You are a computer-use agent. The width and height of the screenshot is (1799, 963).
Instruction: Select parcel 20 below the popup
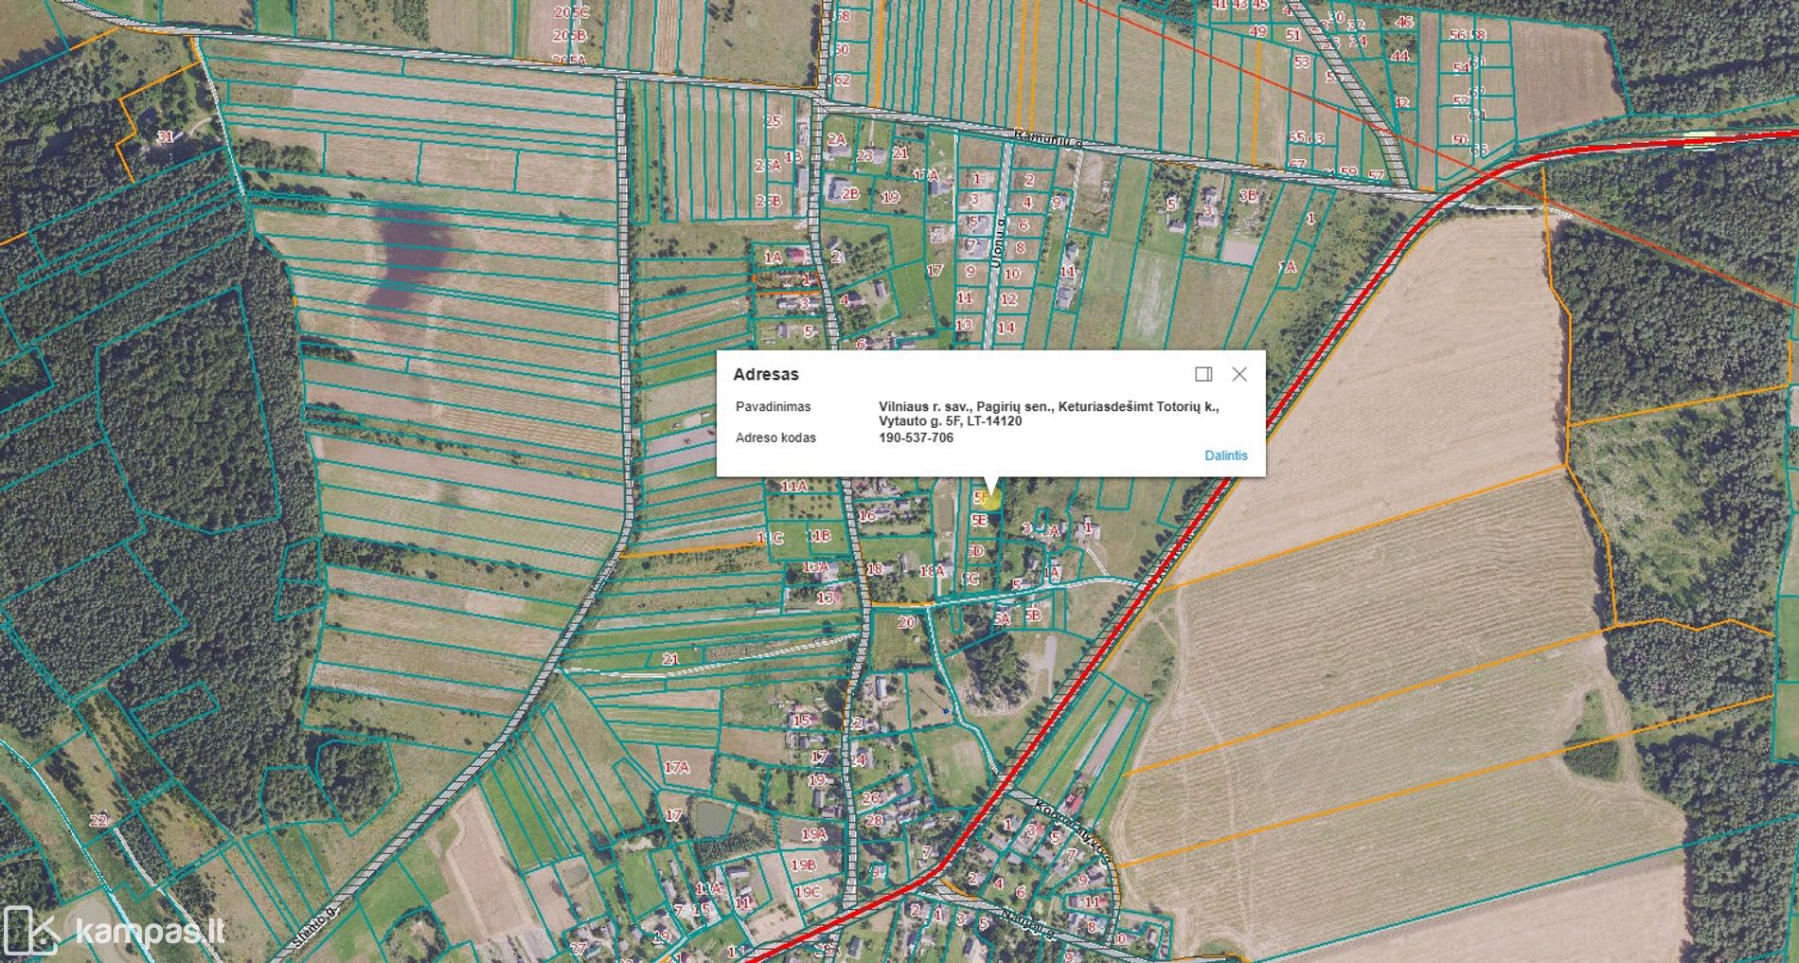point(907,622)
